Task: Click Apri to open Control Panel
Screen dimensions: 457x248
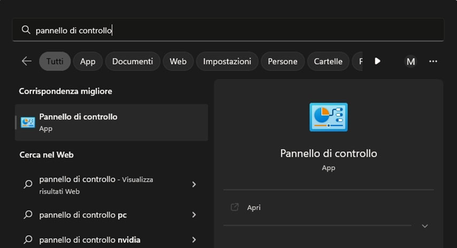Action: click(x=254, y=207)
